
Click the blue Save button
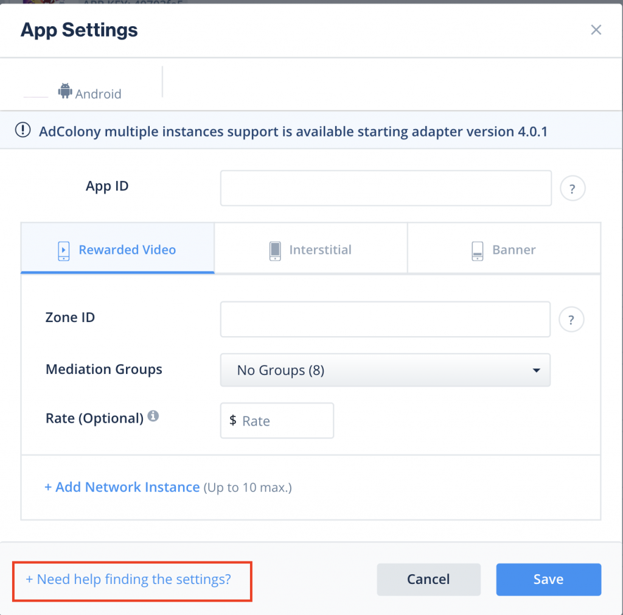click(x=548, y=579)
